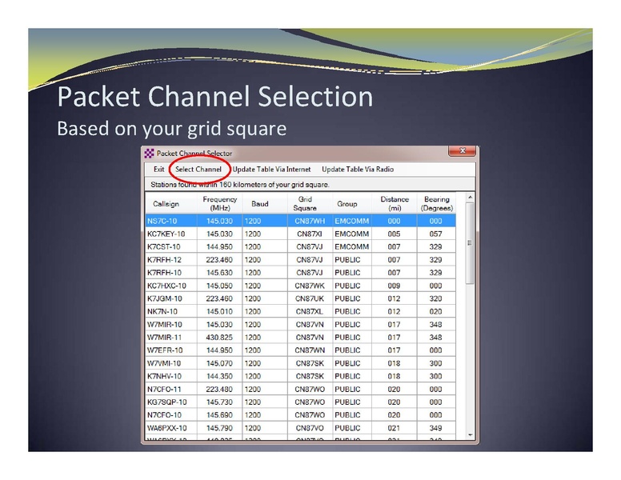Screen dimensions: 621x480
Task: Click frequency 145.010 in the NK7N-10 row
Action: tap(219, 312)
